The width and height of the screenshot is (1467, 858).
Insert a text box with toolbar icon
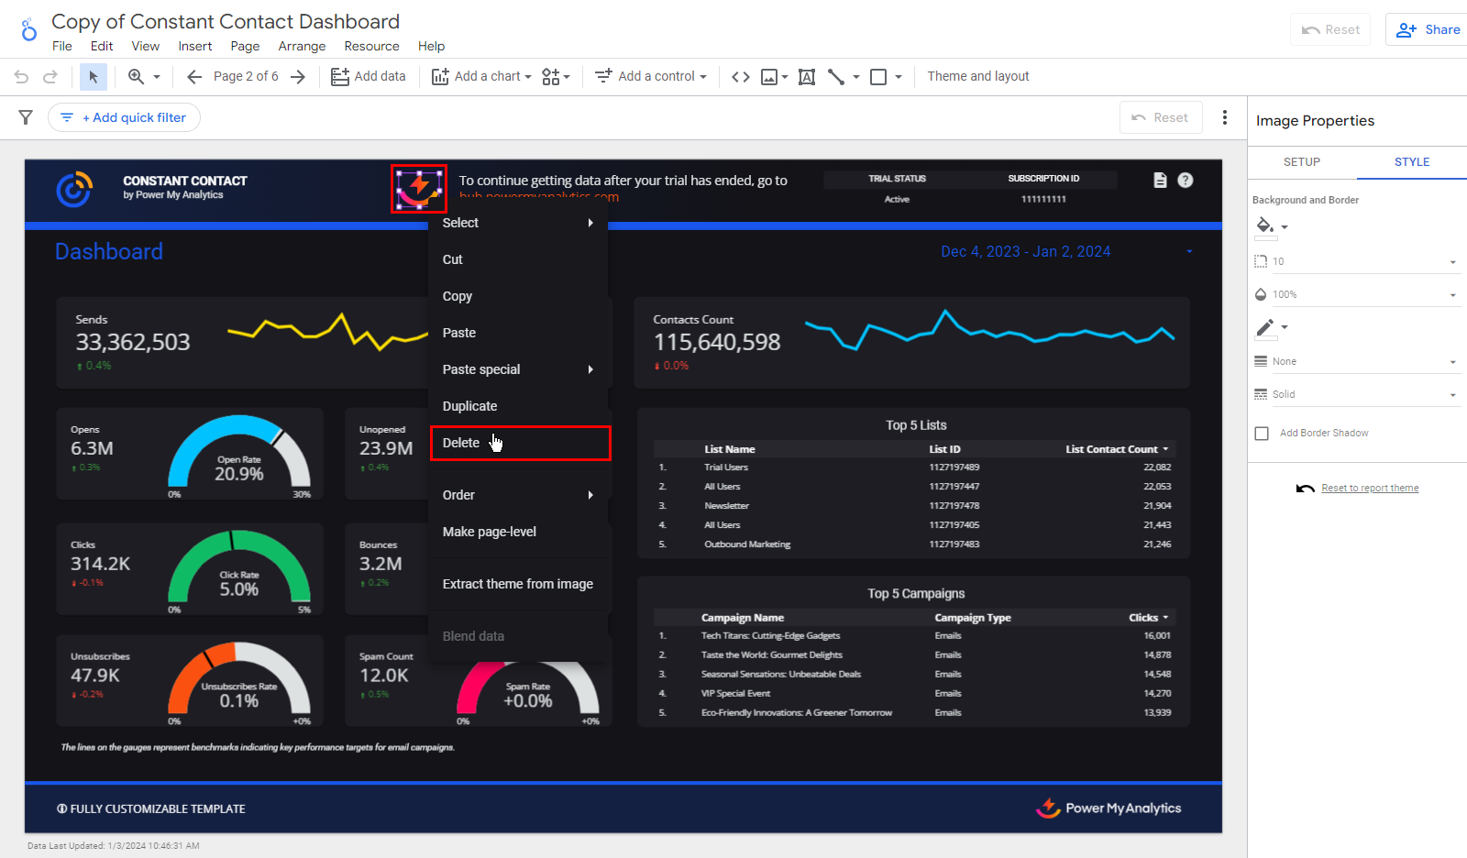pyautogui.click(x=807, y=77)
